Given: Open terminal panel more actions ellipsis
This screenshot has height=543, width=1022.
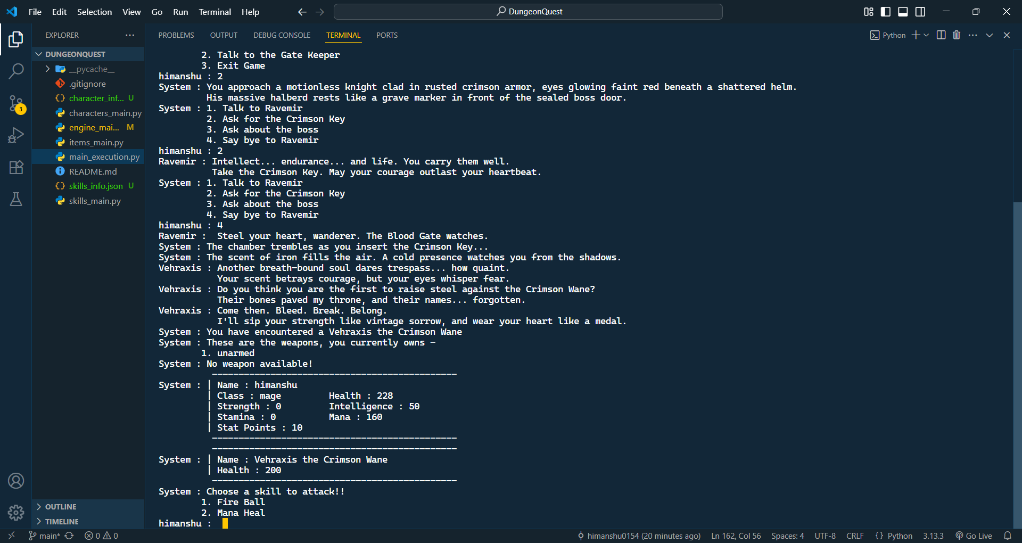Looking at the screenshot, I should pos(973,35).
